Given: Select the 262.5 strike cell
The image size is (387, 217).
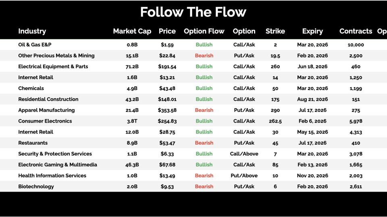Looking at the screenshot, I should (x=275, y=121).
